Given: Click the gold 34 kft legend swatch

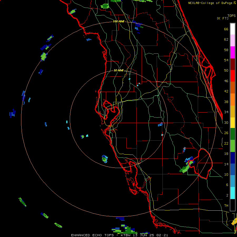Looking at the screenshot, I should (233, 111).
